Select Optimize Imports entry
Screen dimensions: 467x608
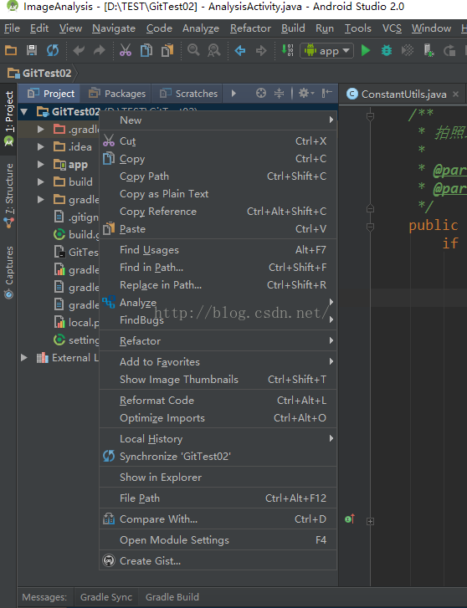tap(218, 418)
